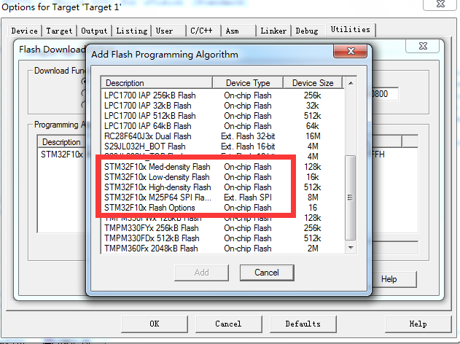Viewport: 460px width, 344px height.
Task: Switch to the Device tab
Action: 24,31
